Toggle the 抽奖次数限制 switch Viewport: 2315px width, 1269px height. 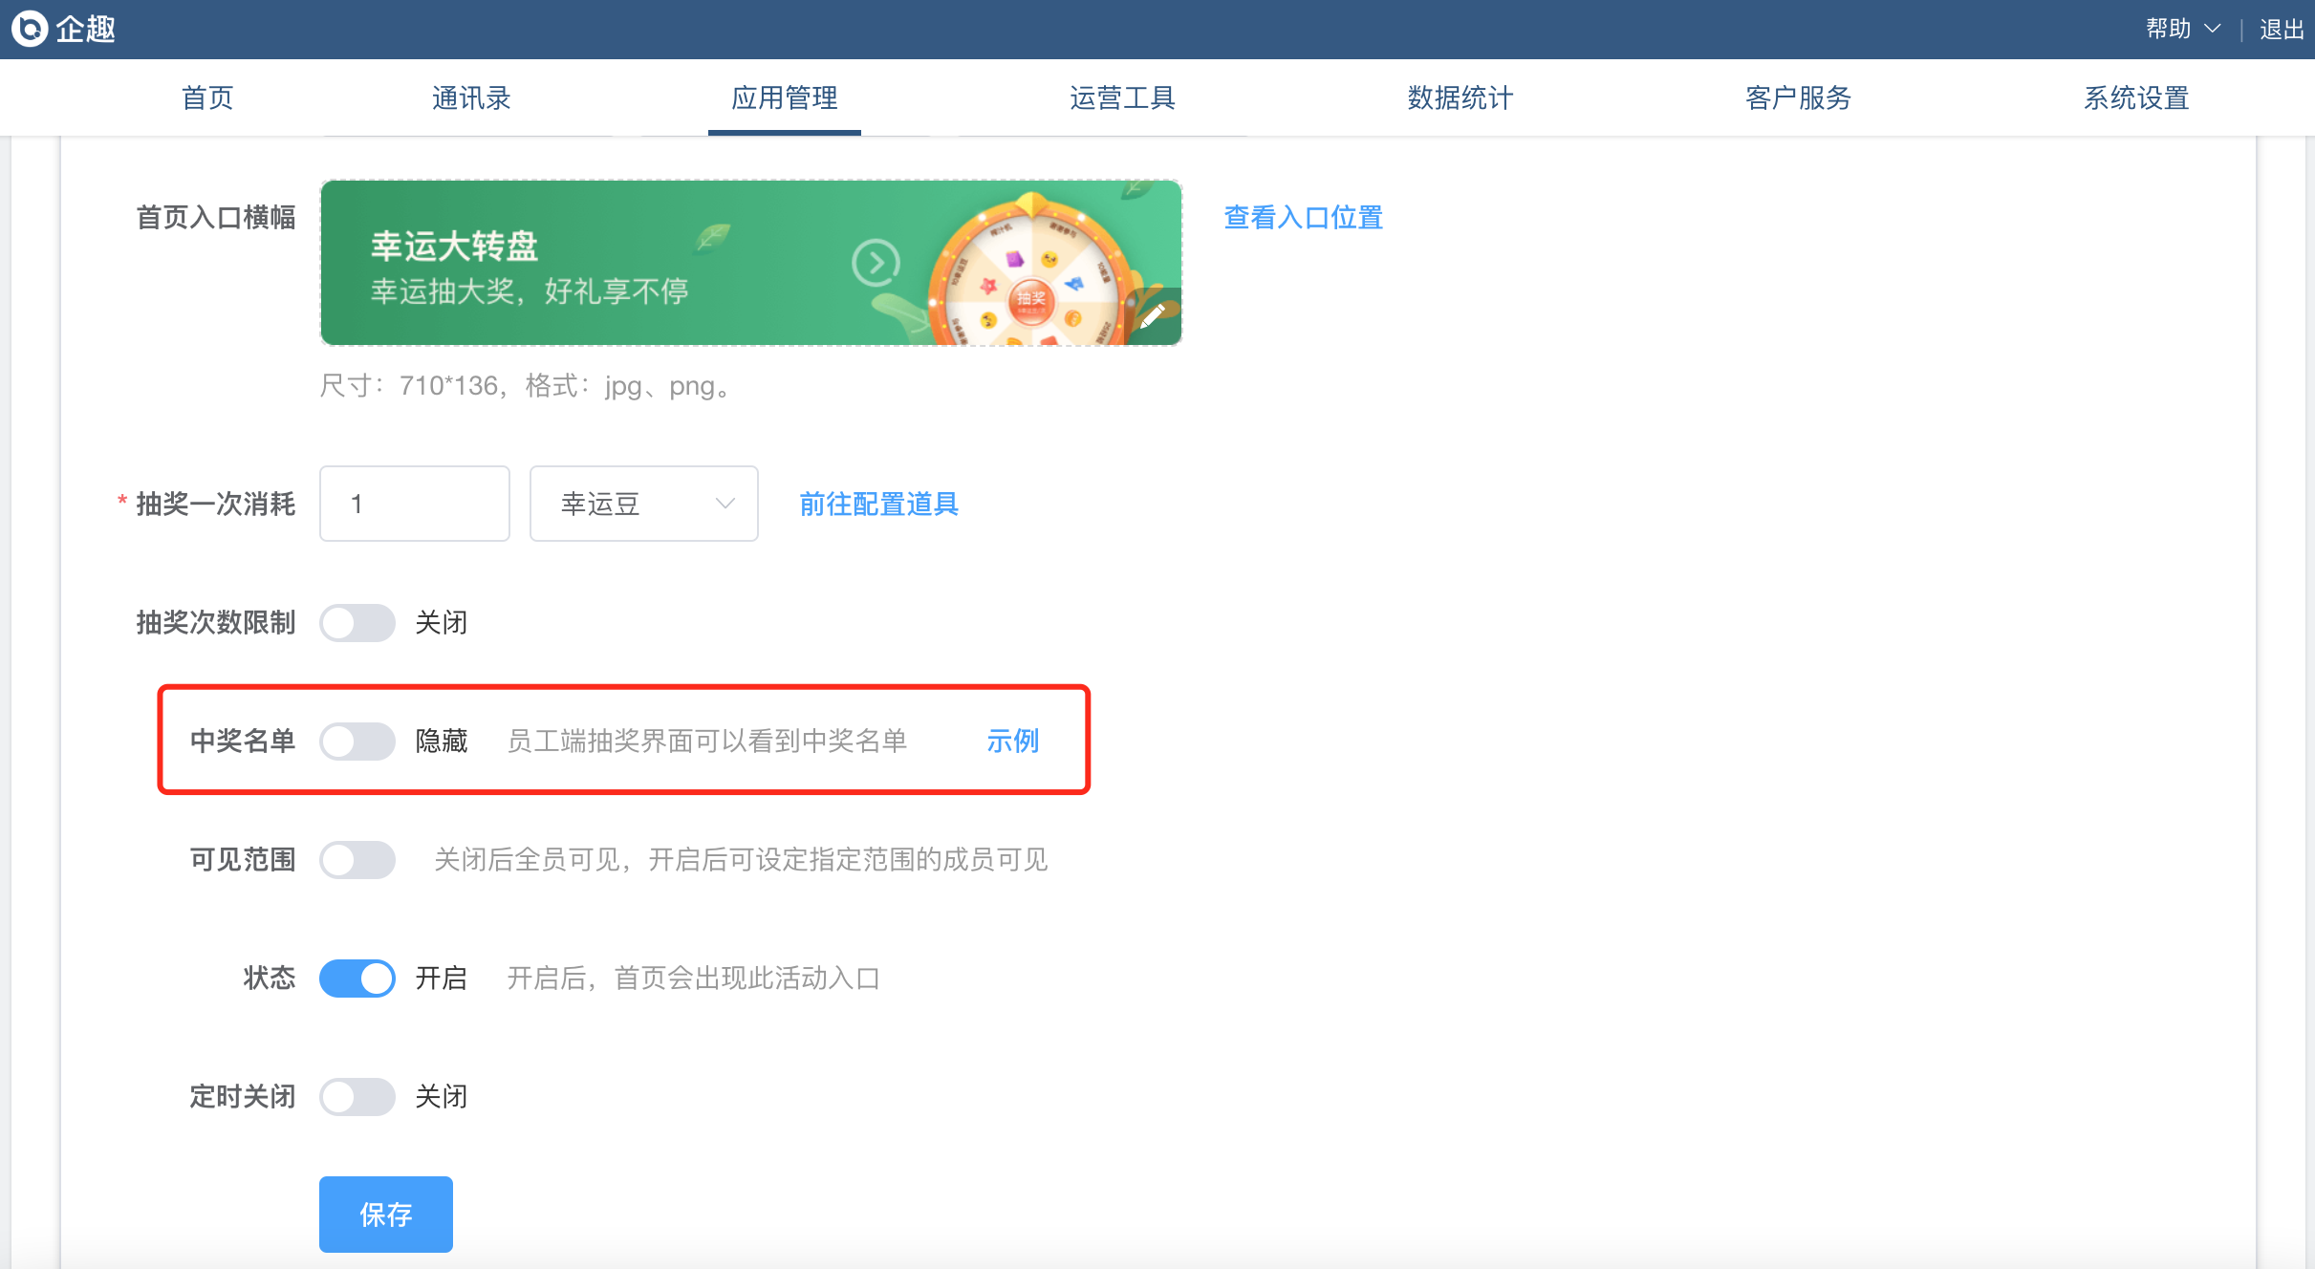(357, 623)
